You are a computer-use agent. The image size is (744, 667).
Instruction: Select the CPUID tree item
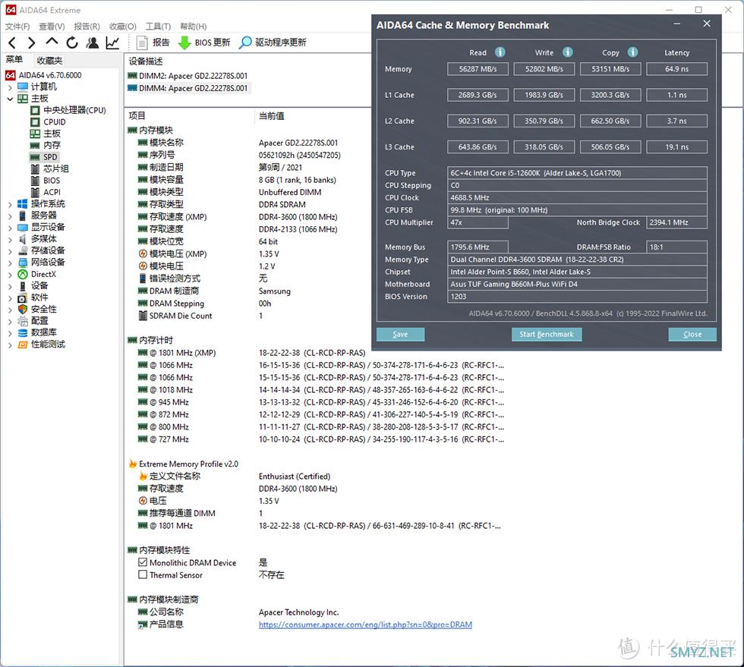pyautogui.click(x=48, y=122)
